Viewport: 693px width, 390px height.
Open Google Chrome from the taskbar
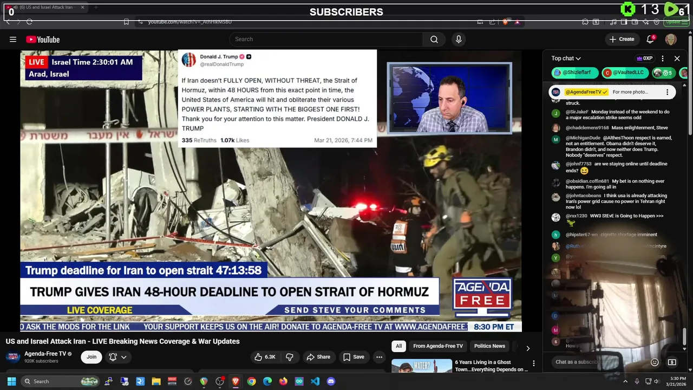[x=251, y=381]
